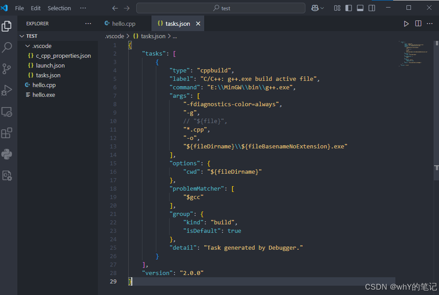Click the EXPLORER panel title

pos(37,24)
